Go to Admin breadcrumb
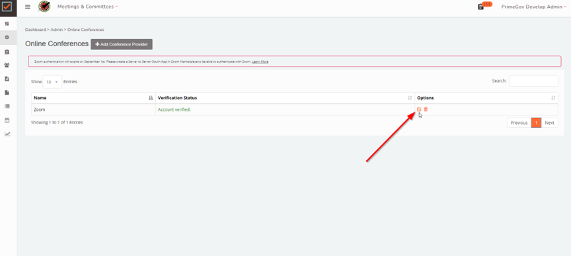Image resolution: width=571 pixels, height=256 pixels. click(x=57, y=30)
